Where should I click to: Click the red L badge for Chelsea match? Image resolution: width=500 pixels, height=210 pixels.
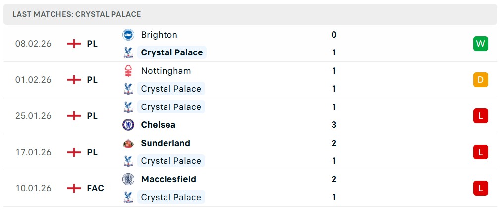[x=480, y=116]
